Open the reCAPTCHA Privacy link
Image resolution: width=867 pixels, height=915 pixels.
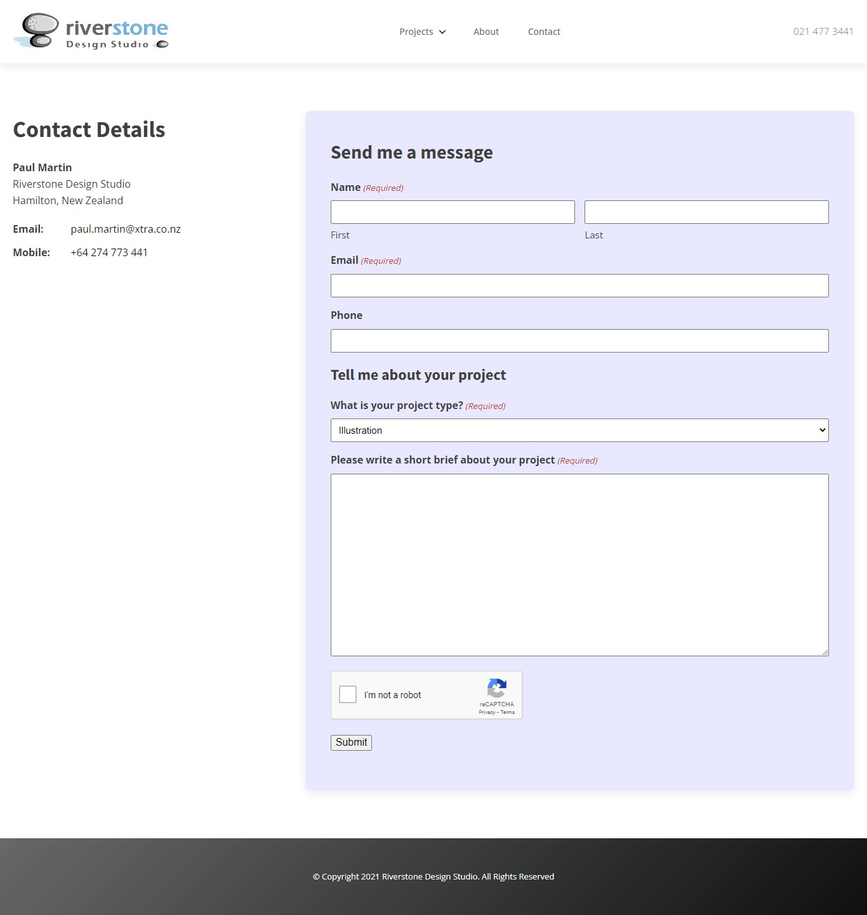pyautogui.click(x=486, y=712)
